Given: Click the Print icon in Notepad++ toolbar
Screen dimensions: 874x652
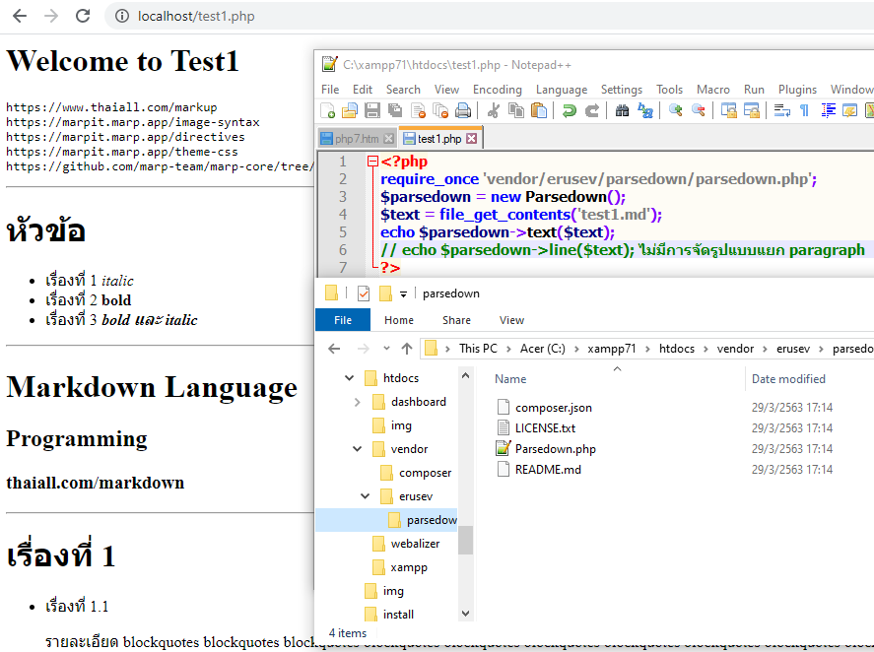Looking at the screenshot, I should tap(461, 110).
